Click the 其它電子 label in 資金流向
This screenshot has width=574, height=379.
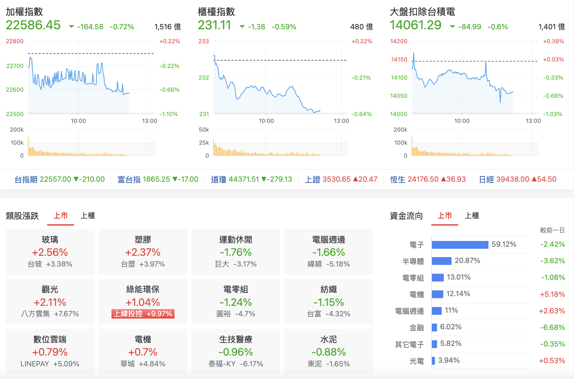(409, 344)
